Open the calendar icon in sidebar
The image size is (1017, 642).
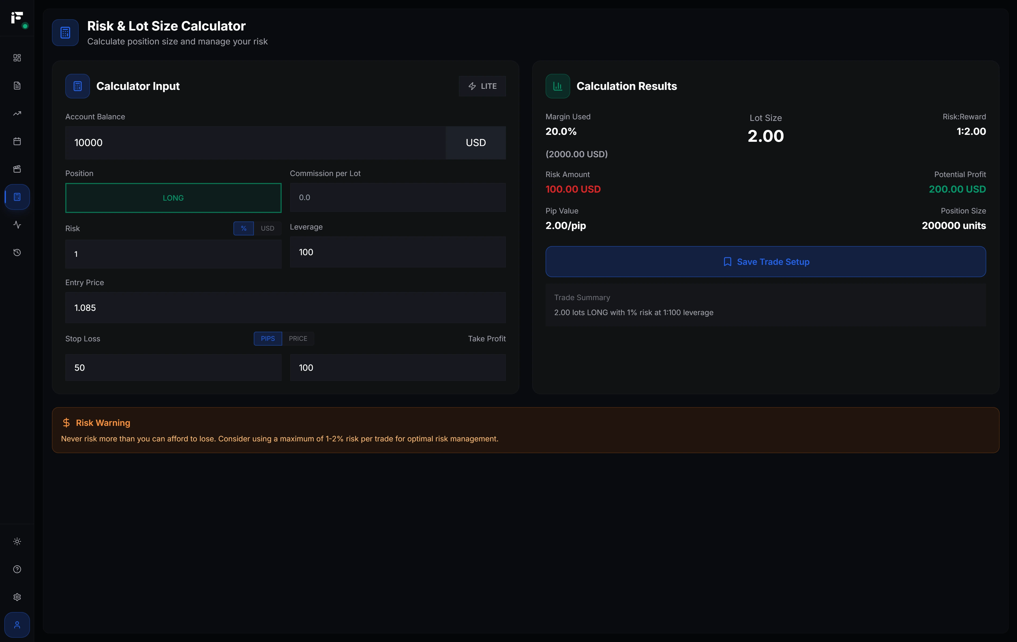click(17, 141)
